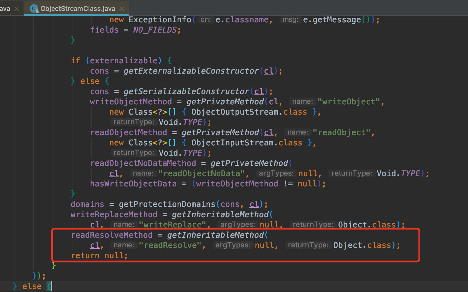The width and height of the screenshot is (468, 292).
Task: Click the 'cn:' parameter hint
Action: point(206,20)
